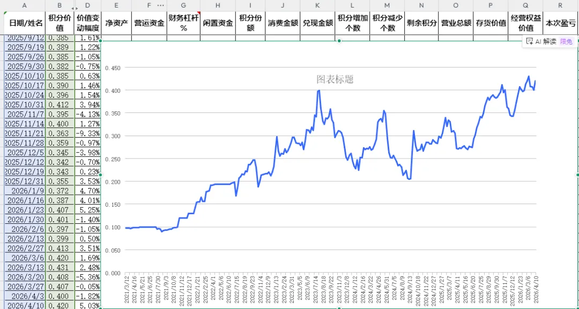Select the column K header
579x309 pixels.
point(317,5)
